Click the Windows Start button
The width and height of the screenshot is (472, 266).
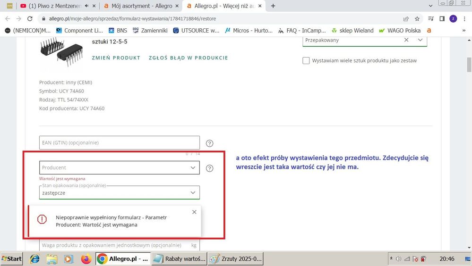point(12,259)
